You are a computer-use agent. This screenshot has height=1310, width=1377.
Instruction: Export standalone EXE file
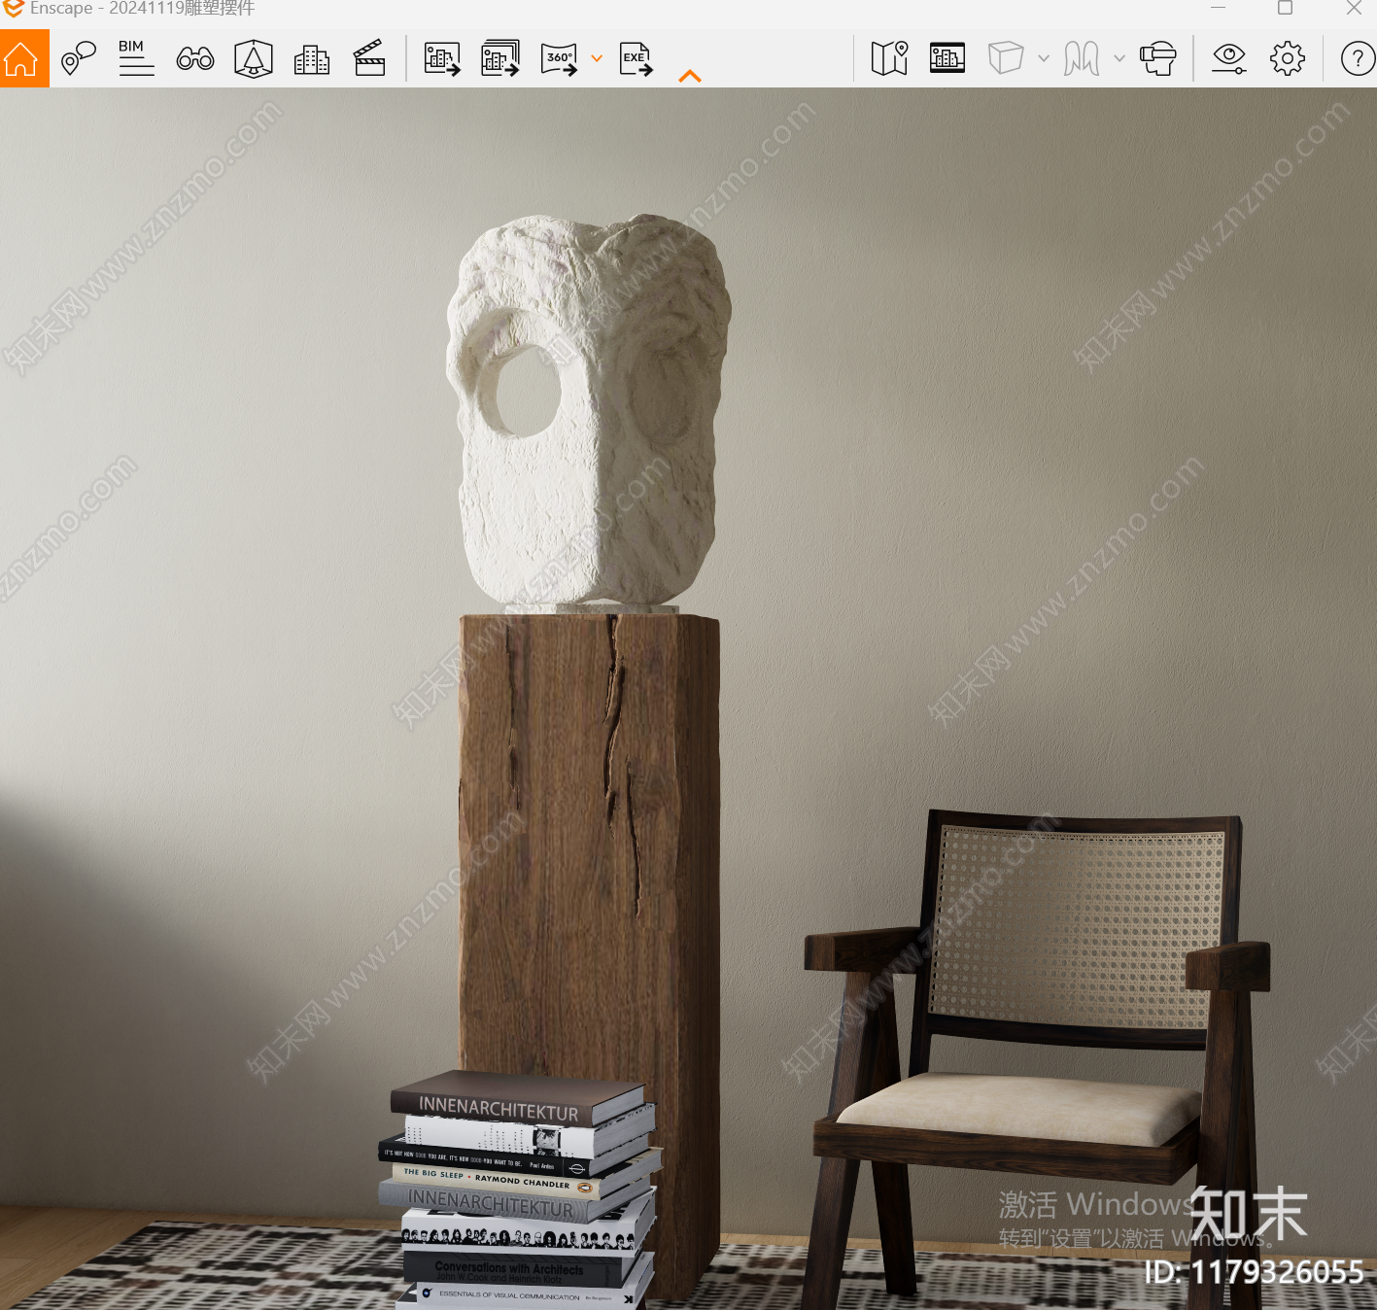(x=637, y=58)
